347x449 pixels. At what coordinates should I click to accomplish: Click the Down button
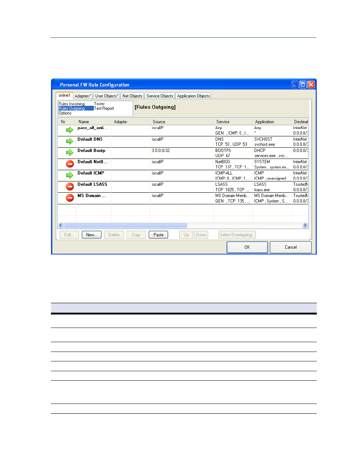tap(201, 235)
